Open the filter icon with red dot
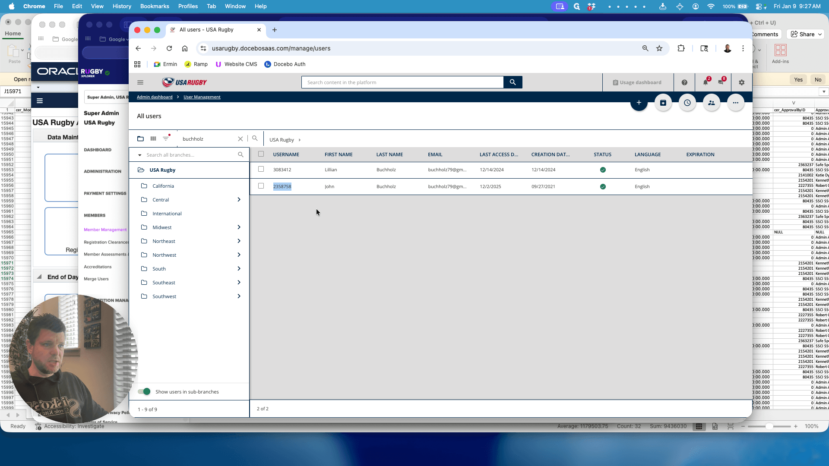Viewport: 829px width, 466px height. tap(166, 139)
